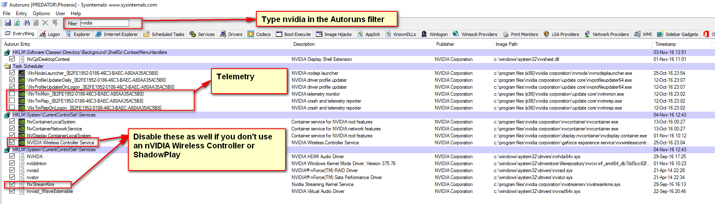The height and width of the screenshot is (204, 715).
Task: Switch to the Logon tab
Action: 49,34
